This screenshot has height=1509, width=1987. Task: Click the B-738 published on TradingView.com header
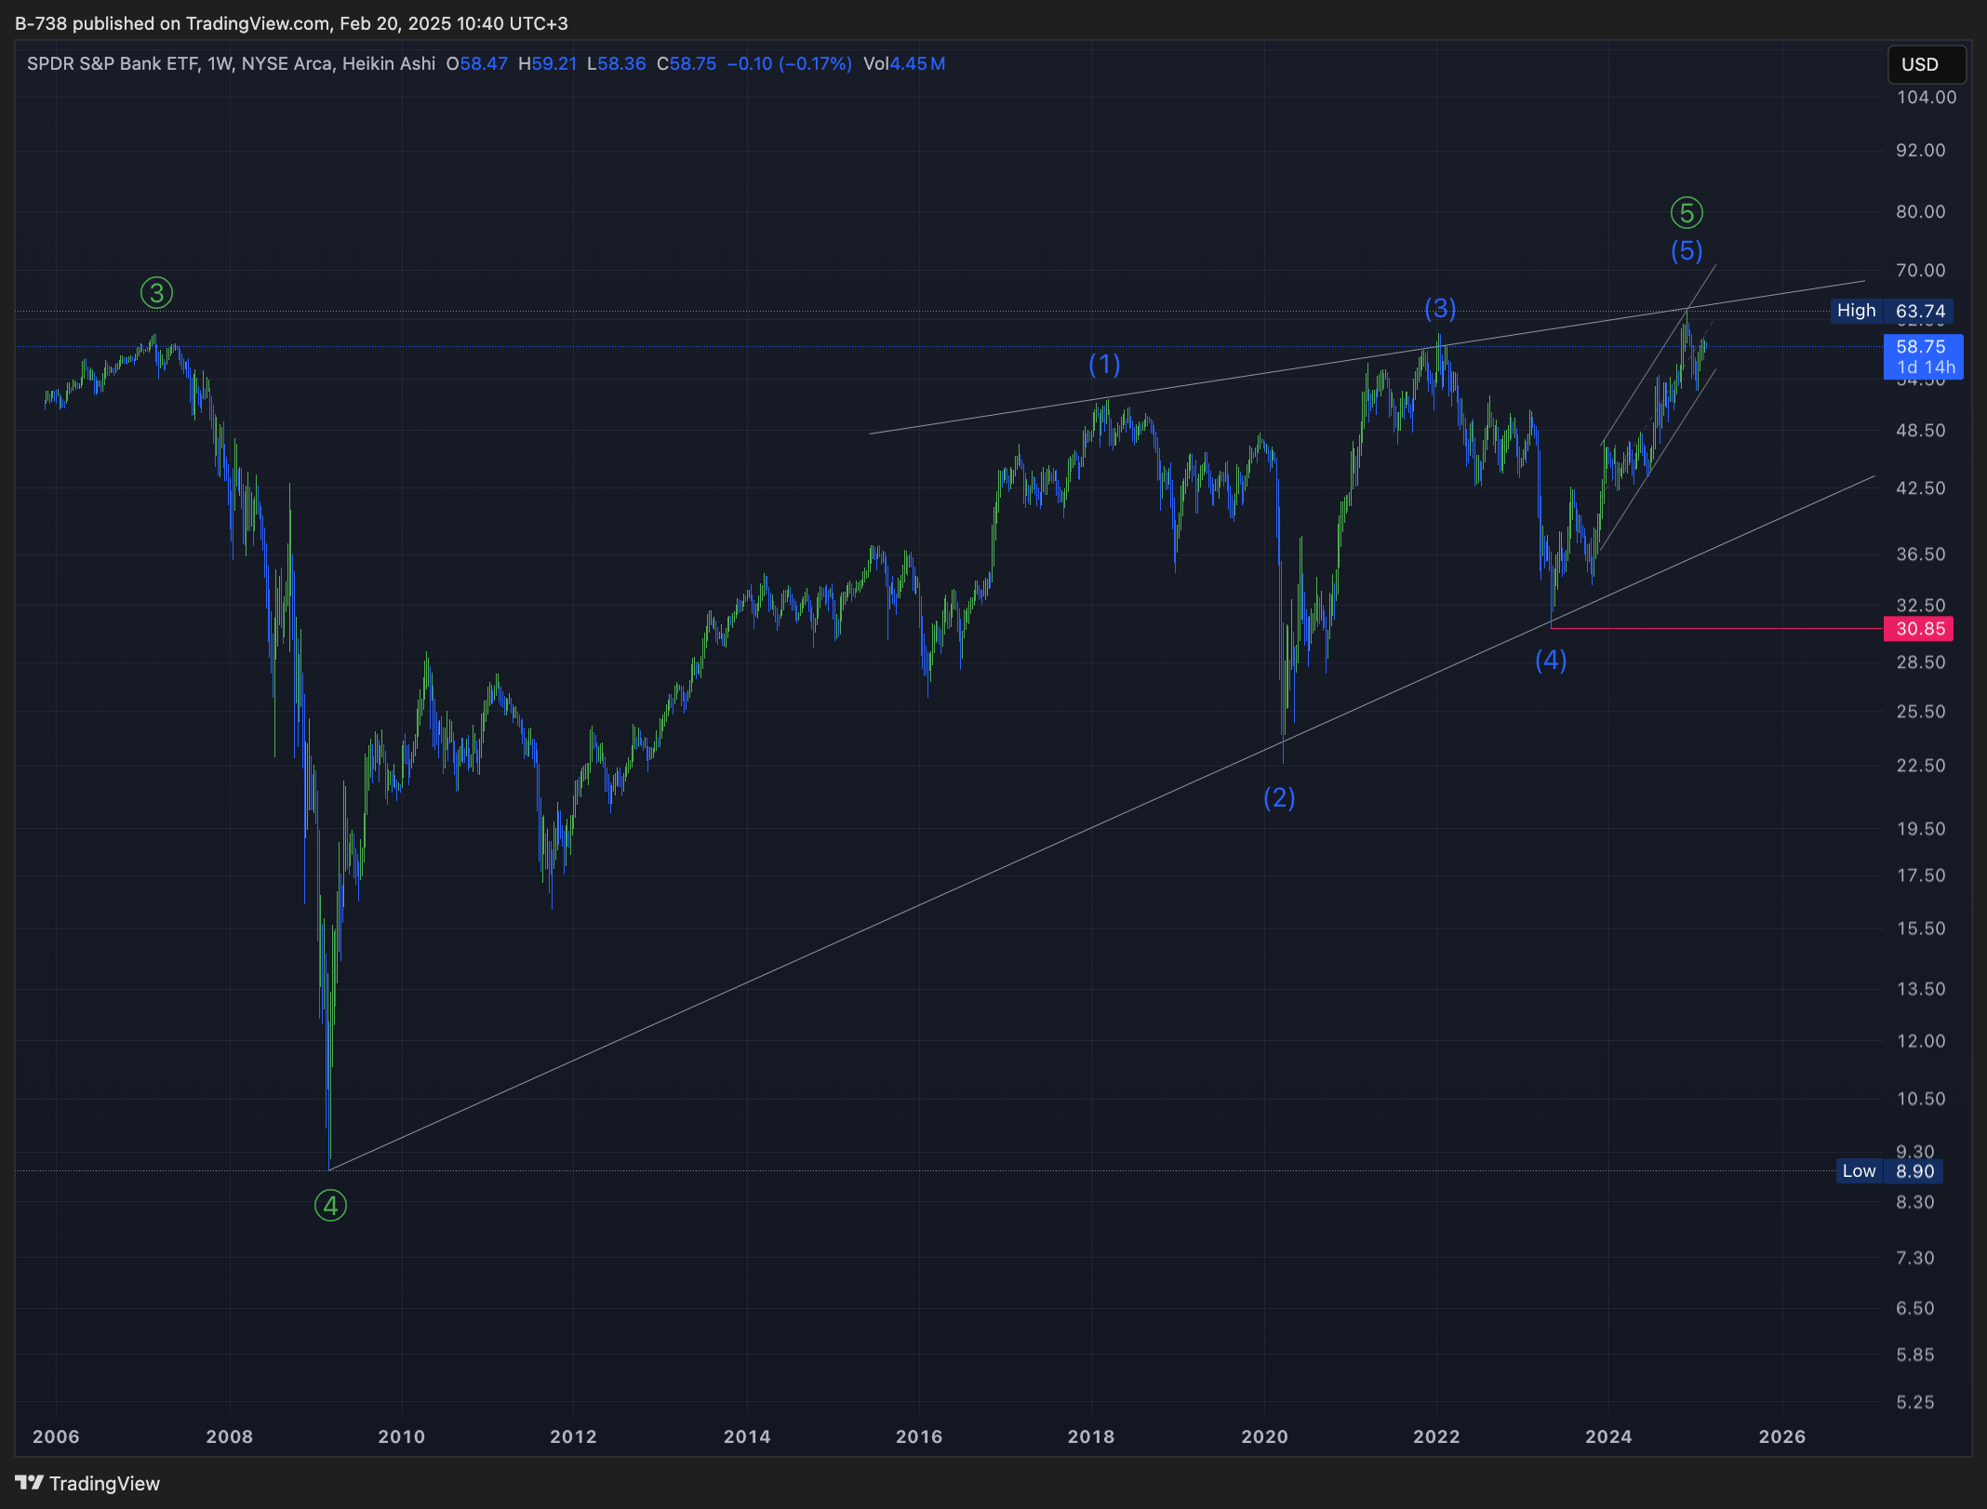pyautogui.click(x=291, y=23)
